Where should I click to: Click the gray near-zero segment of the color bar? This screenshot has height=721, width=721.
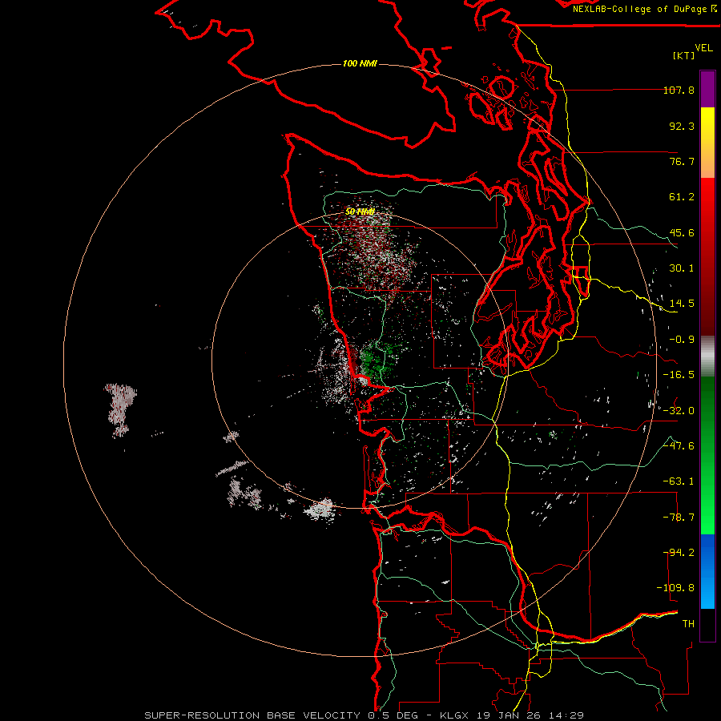pos(707,356)
